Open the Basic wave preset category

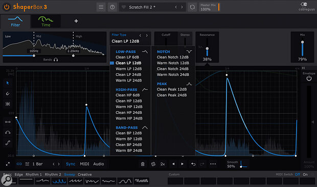[7, 174]
